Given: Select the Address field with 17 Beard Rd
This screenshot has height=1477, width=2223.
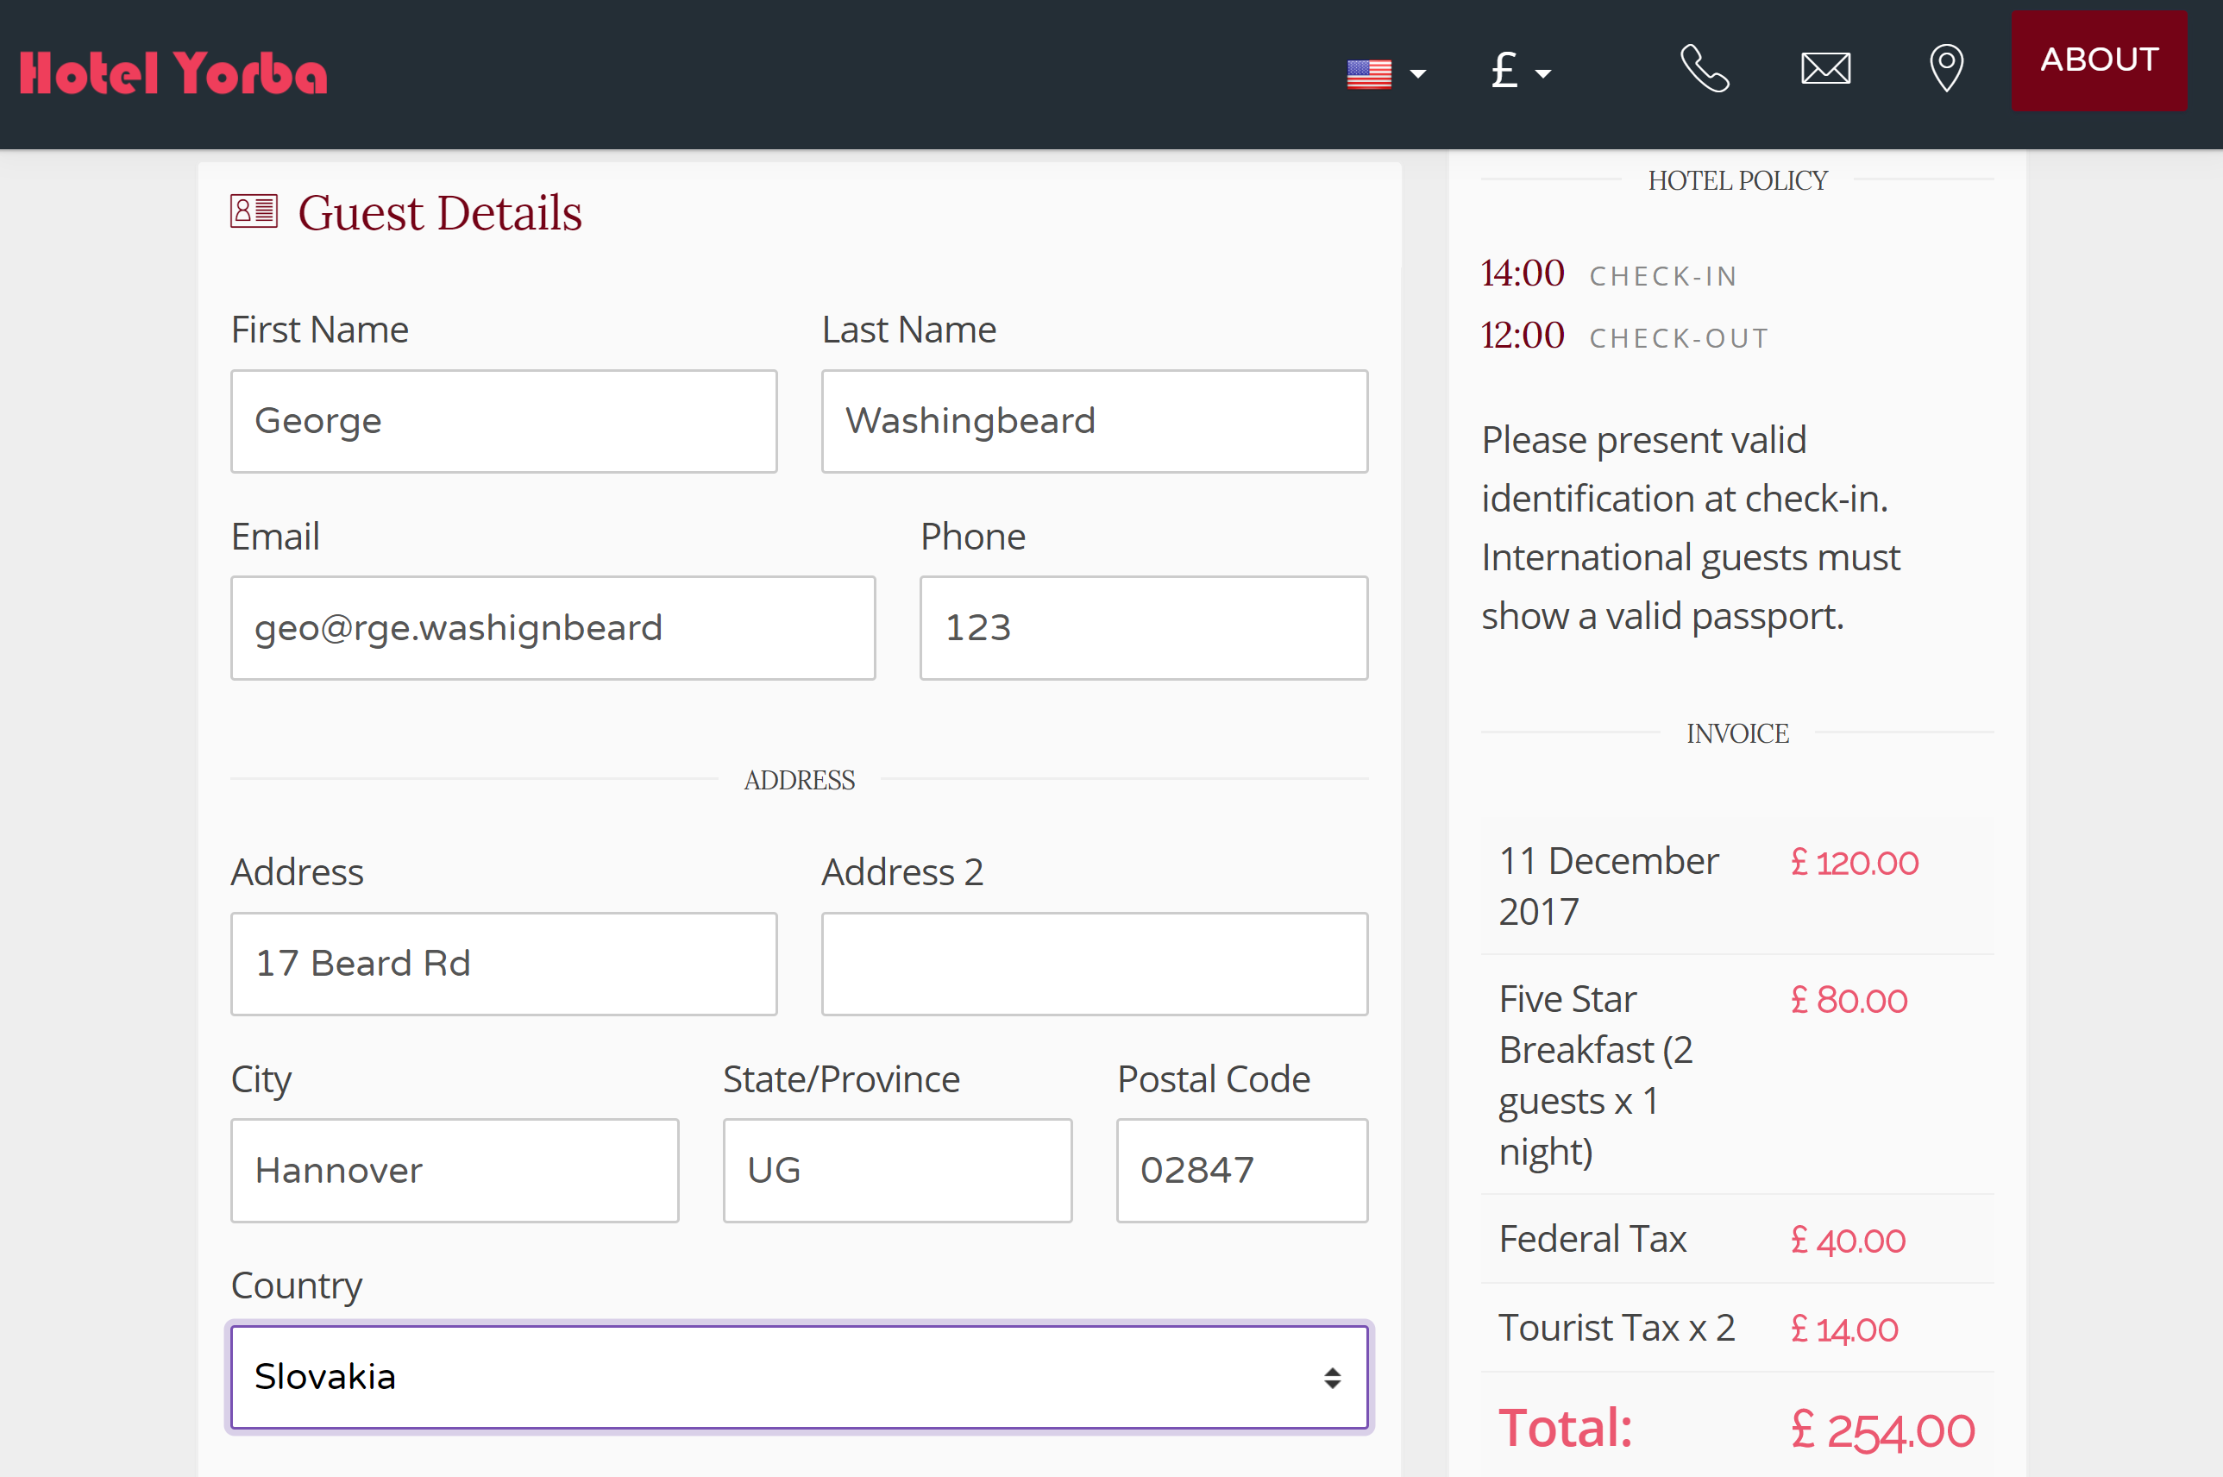Looking at the screenshot, I should click(x=503, y=964).
